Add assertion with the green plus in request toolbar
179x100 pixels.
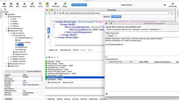[x=49, y=13]
